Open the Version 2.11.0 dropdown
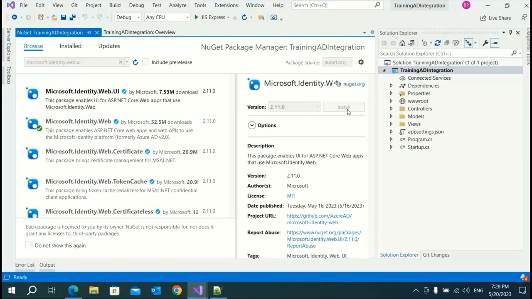 click(x=294, y=107)
